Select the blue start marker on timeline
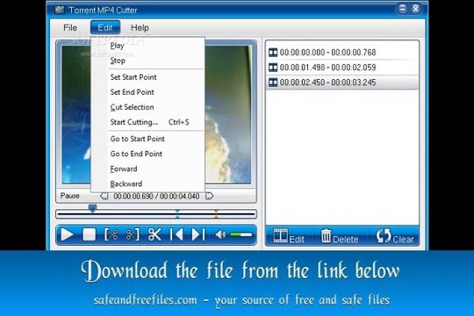The width and height of the screenshot is (474, 316). [177, 214]
